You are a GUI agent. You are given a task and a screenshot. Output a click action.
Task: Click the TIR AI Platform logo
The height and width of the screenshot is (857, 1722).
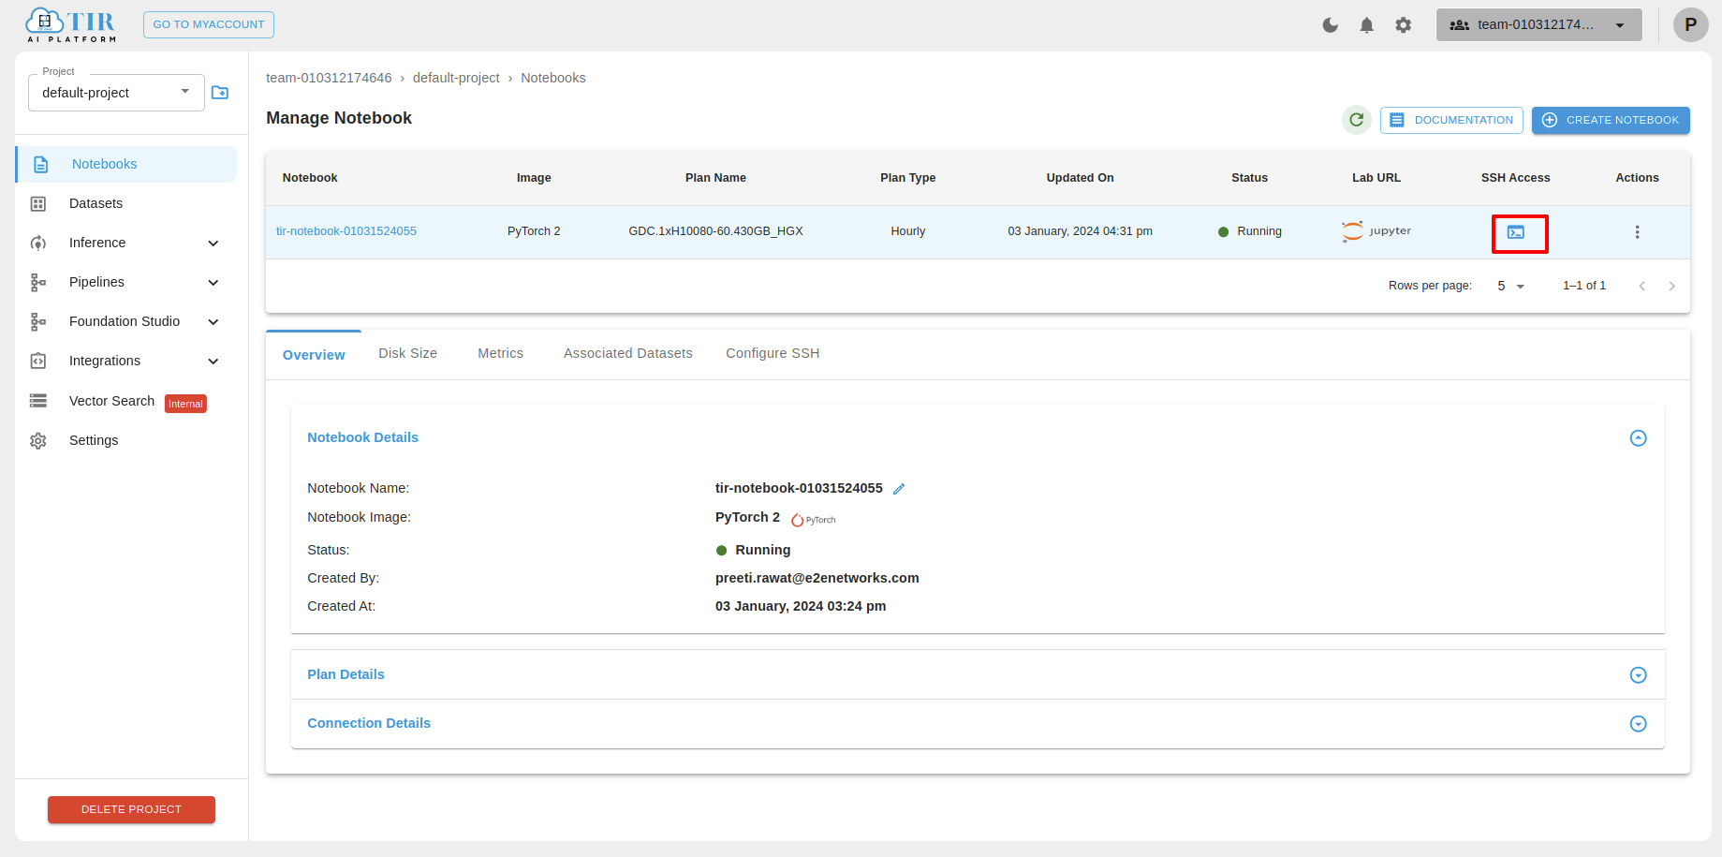click(71, 25)
